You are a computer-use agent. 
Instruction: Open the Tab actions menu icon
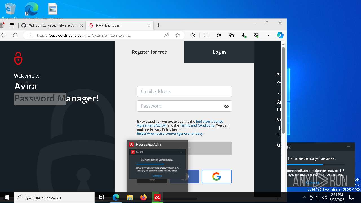pyautogui.click(x=12, y=25)
